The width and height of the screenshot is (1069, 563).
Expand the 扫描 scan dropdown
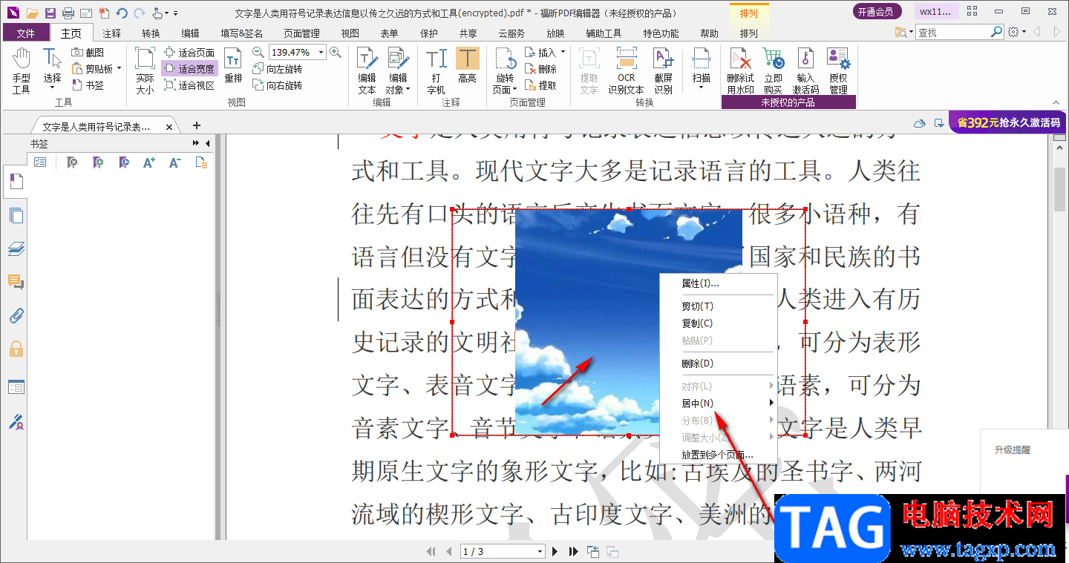(x=702, y=88)
